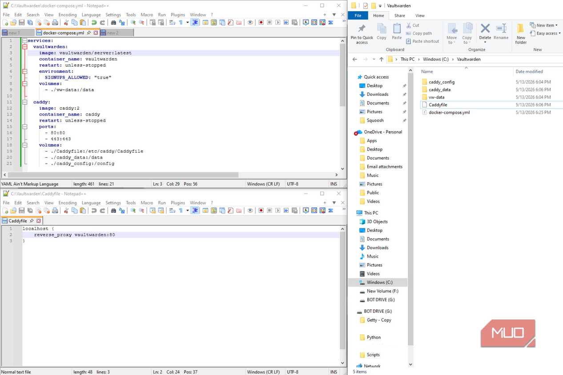Click the Replace icon in docker-compose.yml window toolbar
Screen dimensions: 563x375
coord(122,22)
